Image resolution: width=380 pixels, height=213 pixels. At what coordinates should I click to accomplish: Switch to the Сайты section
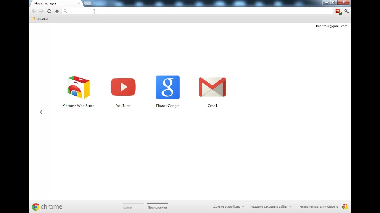click(133, 206)
